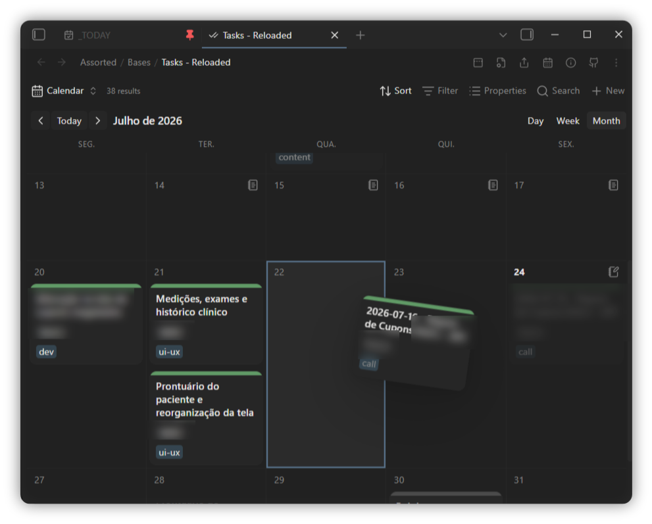This screenshot has width=652, height=524.
Task: Click day number 30
Action: (399, 480)
